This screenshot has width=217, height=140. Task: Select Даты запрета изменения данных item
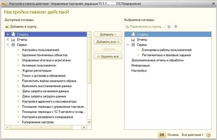[x=45, y=91]
